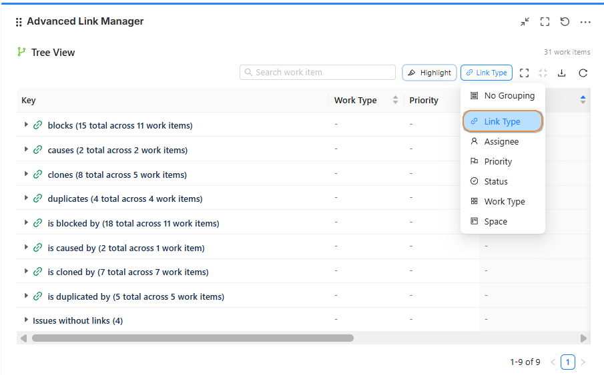Click the drag handle beside gadget title
Image resolution: width=604 pixels, height=375 pixels.
[x=19, y=22]
